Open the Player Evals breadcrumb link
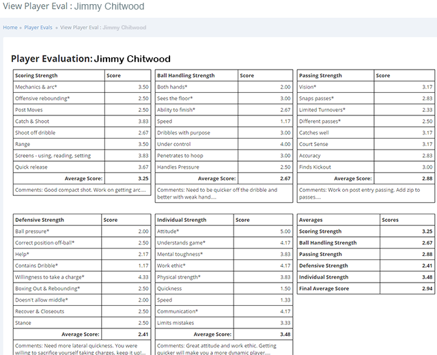This screenshot has height=355, width=437. coord(38,27)
